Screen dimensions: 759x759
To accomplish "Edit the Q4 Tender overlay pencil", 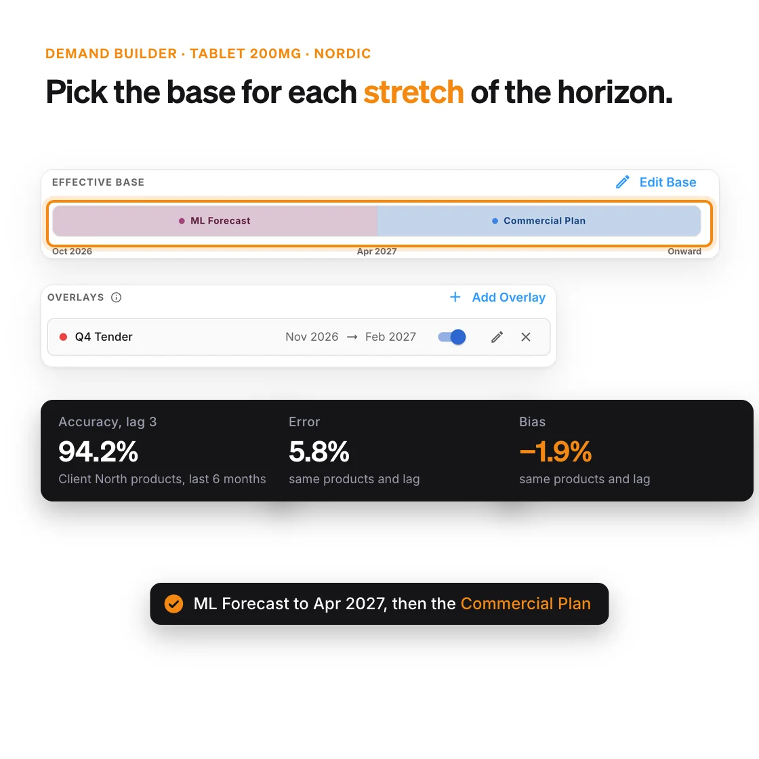I will [x=497, y=337].
